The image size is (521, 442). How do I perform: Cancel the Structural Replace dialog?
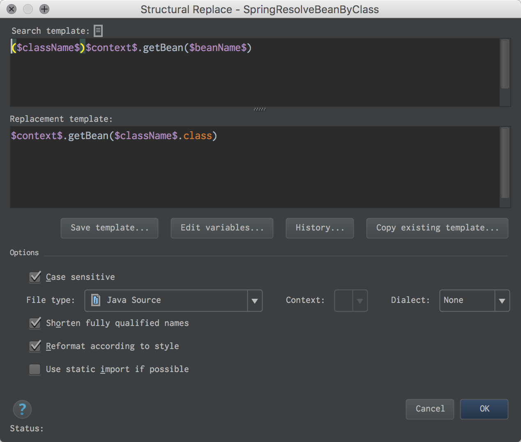(430, 409)
